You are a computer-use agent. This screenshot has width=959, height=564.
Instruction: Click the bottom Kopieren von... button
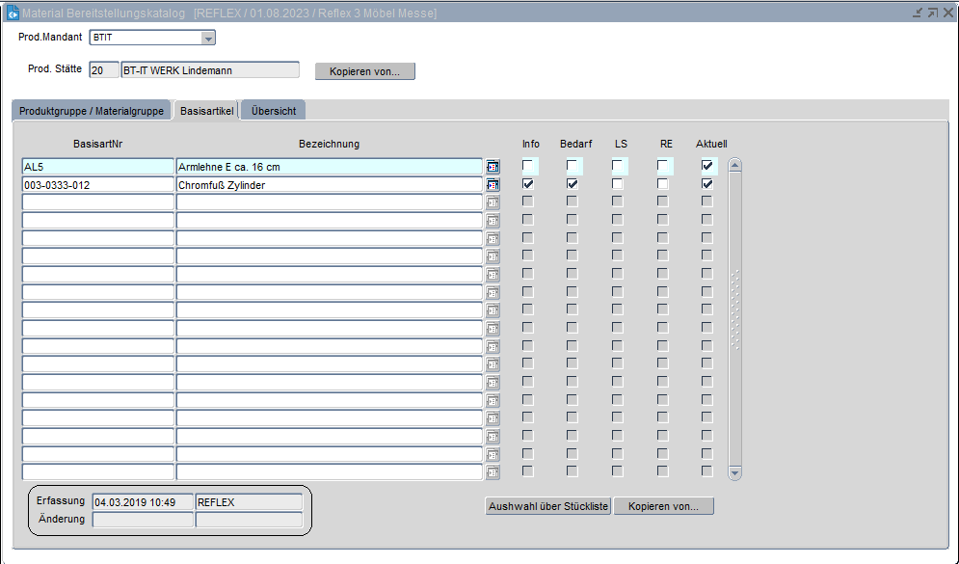tap(663, 506)
